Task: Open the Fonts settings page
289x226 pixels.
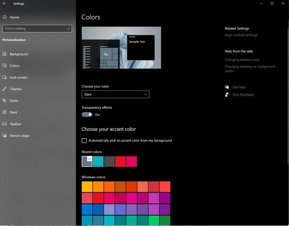Action: tap(14, 100)
